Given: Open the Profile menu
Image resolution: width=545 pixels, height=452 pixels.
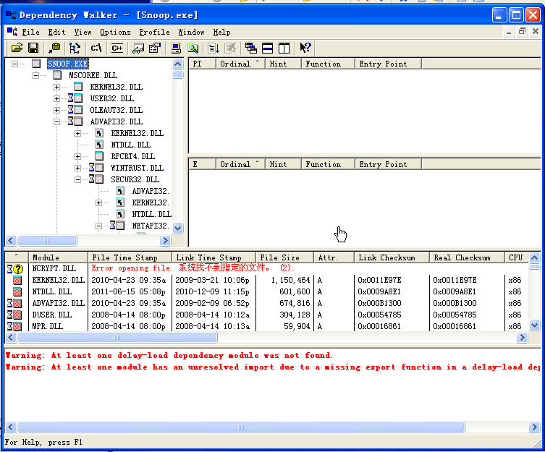Looking at the screenshot, I should click(x=155, y=32).
